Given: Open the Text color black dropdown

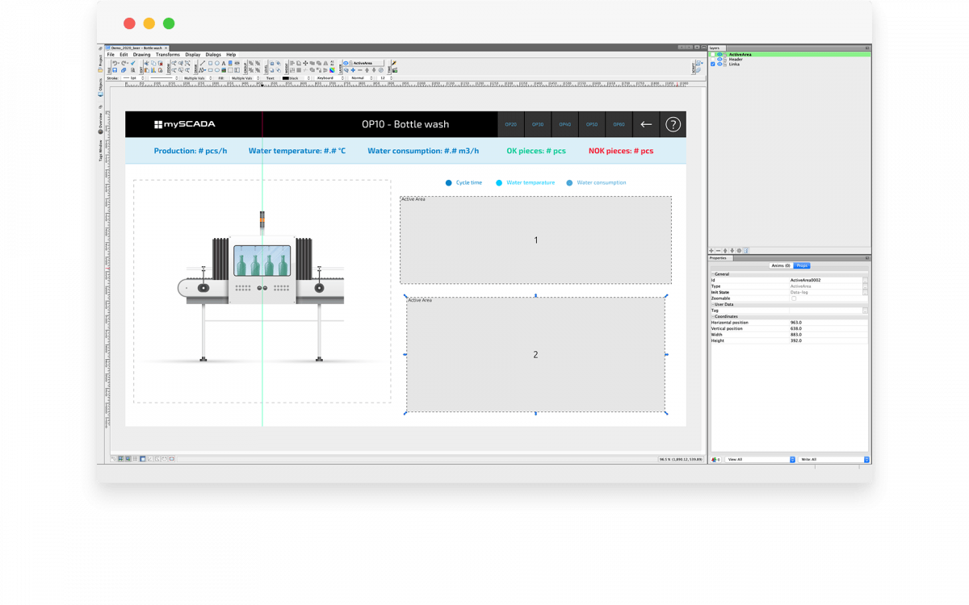Looking at the screenshot, I should pyautogui.click(x=296, y=78).
